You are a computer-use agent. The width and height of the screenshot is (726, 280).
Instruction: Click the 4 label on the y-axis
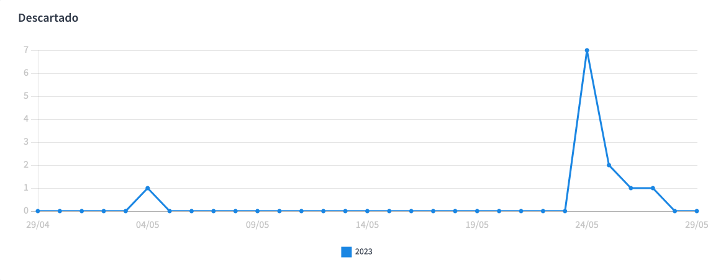click(26, 119)
